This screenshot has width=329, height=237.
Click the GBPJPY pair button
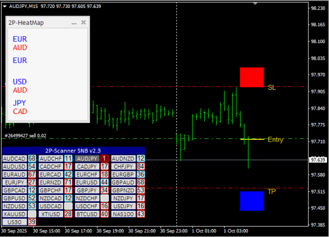87,190
